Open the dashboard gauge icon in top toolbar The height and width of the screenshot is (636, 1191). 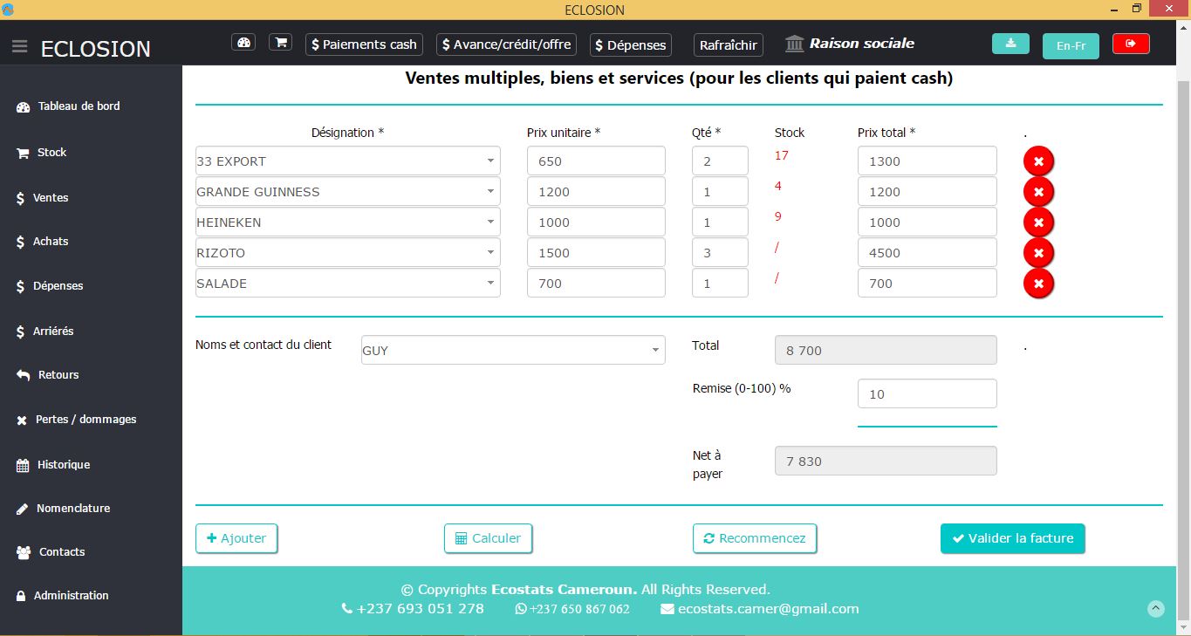pos(243,43)
